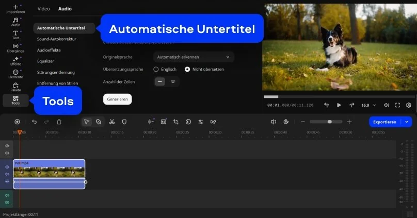Delete clip with trash icon

click(59, 122)
